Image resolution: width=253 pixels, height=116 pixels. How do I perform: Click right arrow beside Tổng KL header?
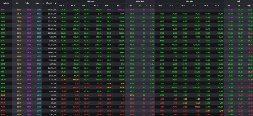[56, 3]
